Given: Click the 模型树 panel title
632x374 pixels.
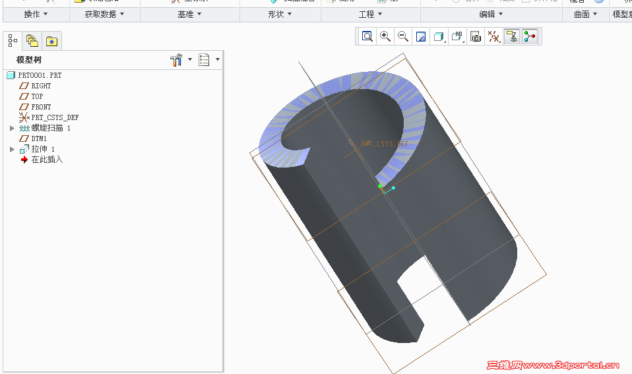Looking at the screenshot, I should (x=29, y=59).
